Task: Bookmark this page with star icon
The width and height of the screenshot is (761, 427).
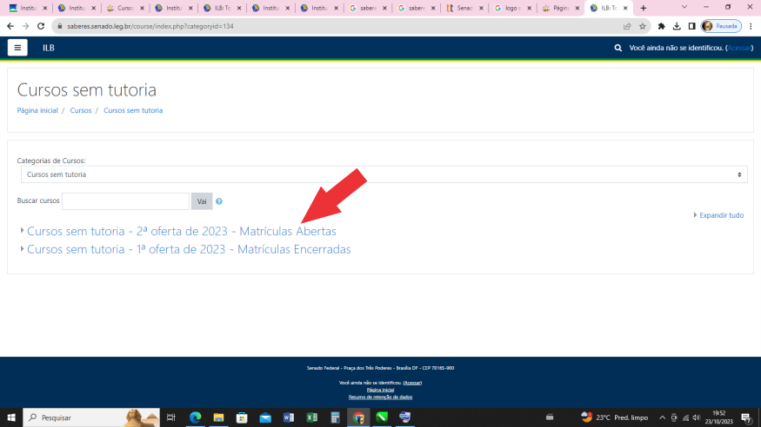Action: [x=643, y=26]
